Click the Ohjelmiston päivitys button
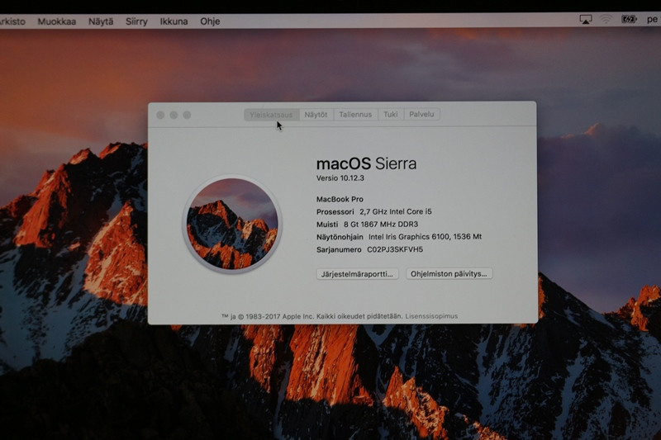The image size is (661, 440). tap(449, 274)
